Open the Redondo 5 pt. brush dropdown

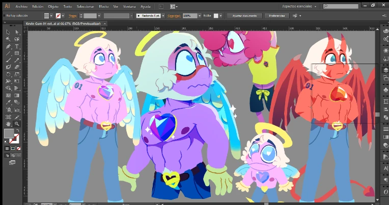point(163,16)
